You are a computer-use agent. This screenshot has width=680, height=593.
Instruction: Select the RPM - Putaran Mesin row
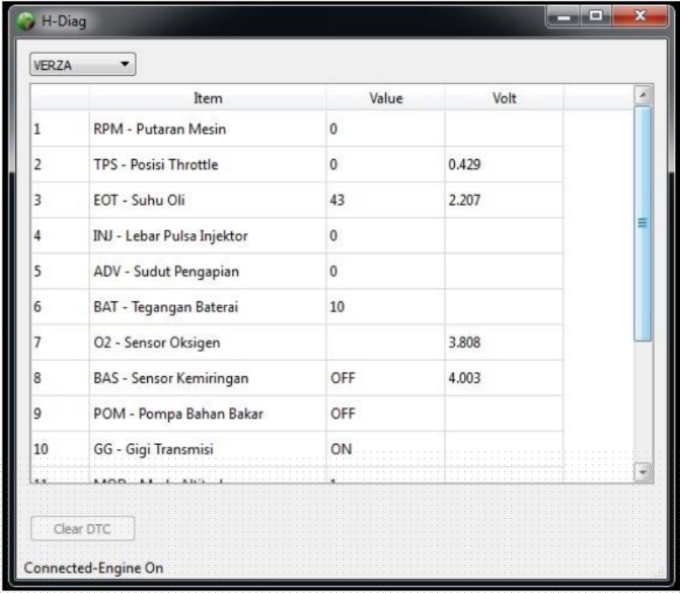tap(160, 130)
